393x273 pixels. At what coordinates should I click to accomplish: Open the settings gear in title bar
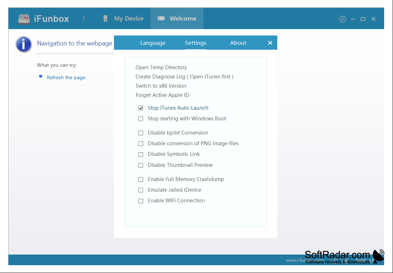click(x=342, y=19)
